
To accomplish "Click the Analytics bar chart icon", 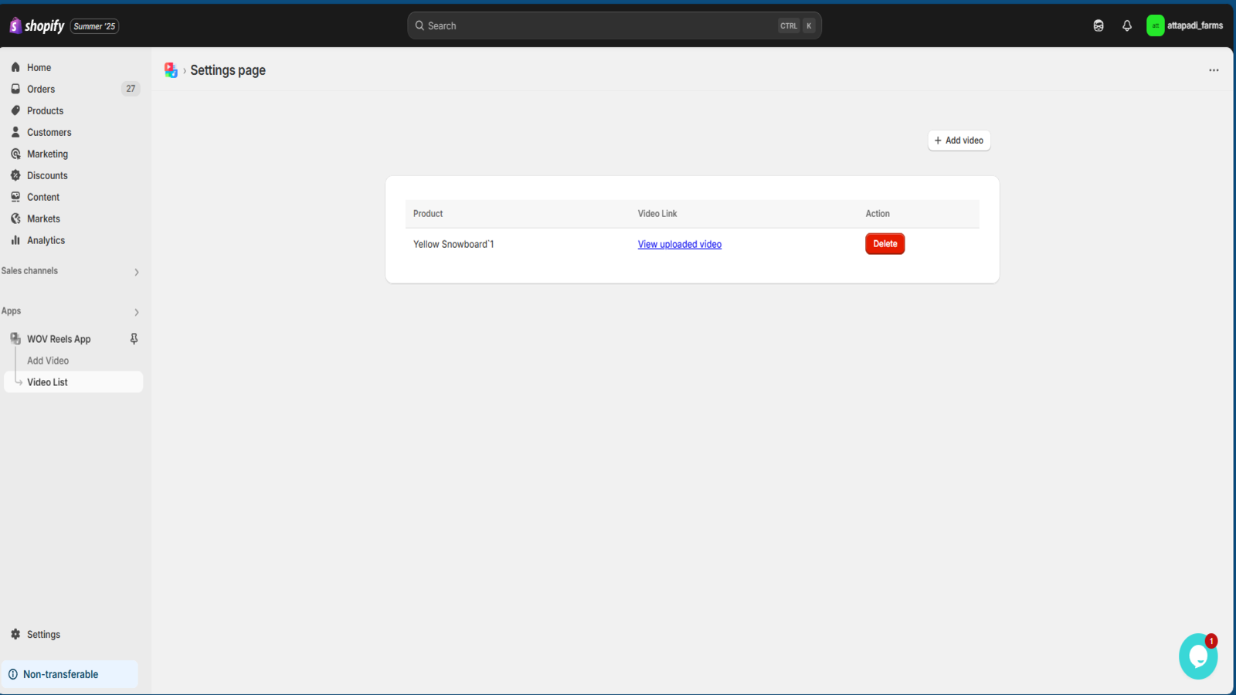I will 16,240.
